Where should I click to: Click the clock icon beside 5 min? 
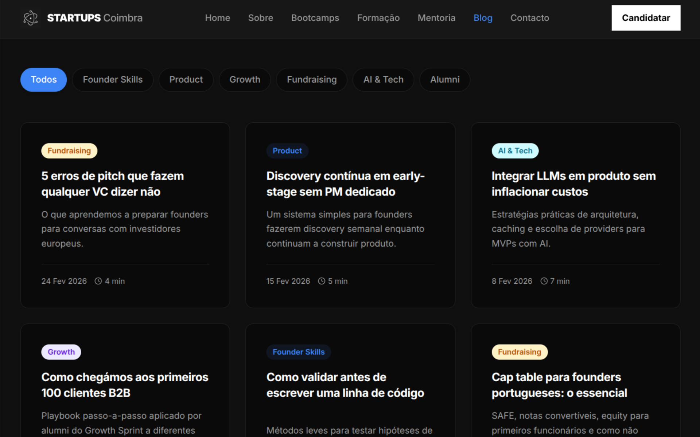[x=322, y=281]
